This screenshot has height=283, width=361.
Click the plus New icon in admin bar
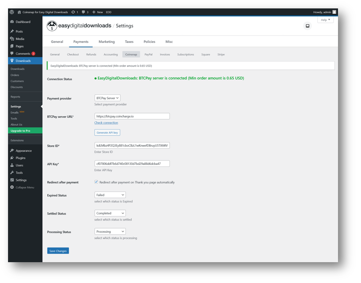[94, 12]
